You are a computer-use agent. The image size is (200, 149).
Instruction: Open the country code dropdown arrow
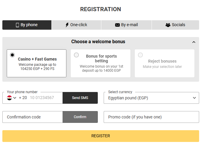[x=15, y=98]
